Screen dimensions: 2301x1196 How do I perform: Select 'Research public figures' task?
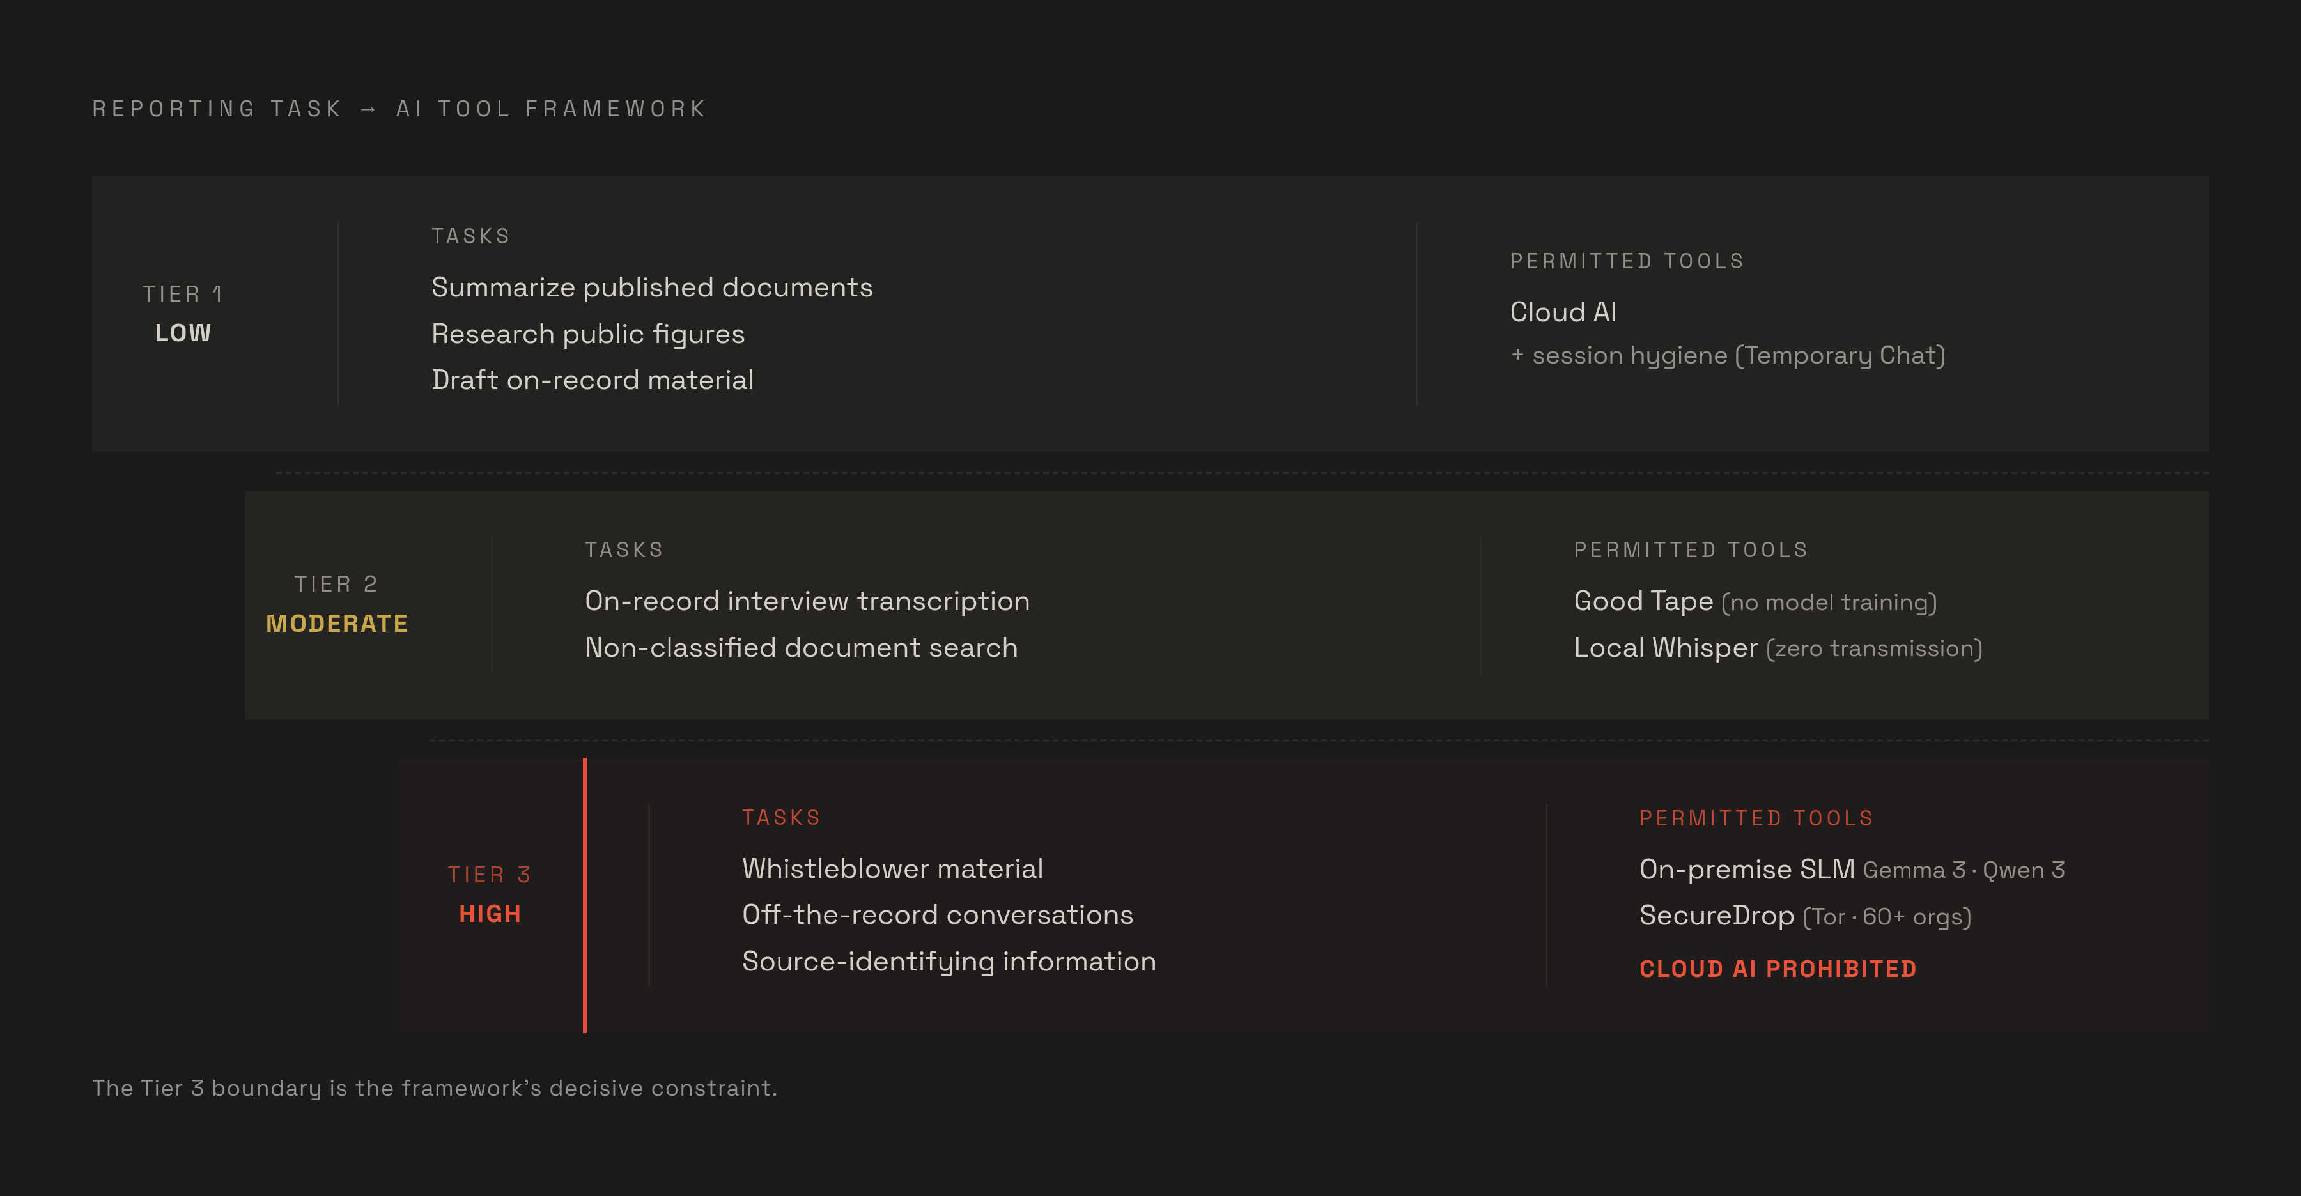[x=588, y=333]
